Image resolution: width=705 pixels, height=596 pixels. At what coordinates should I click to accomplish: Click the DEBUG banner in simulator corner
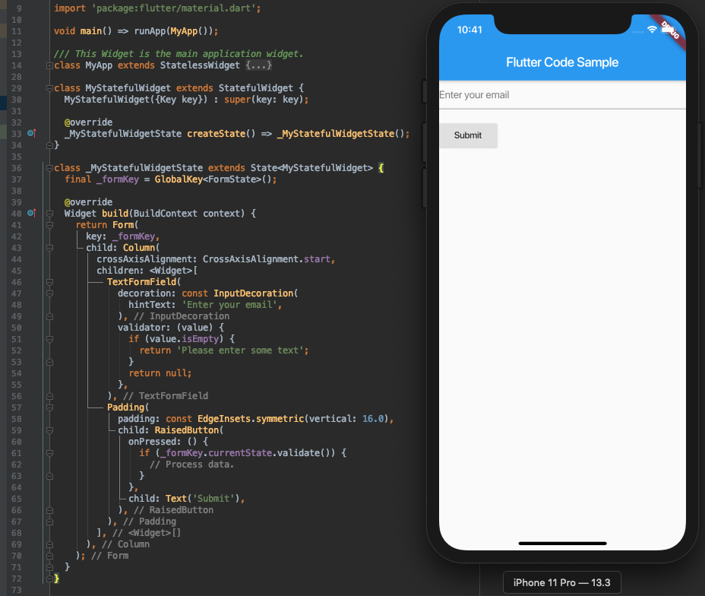pyautogui.click(x=669, y=31)
